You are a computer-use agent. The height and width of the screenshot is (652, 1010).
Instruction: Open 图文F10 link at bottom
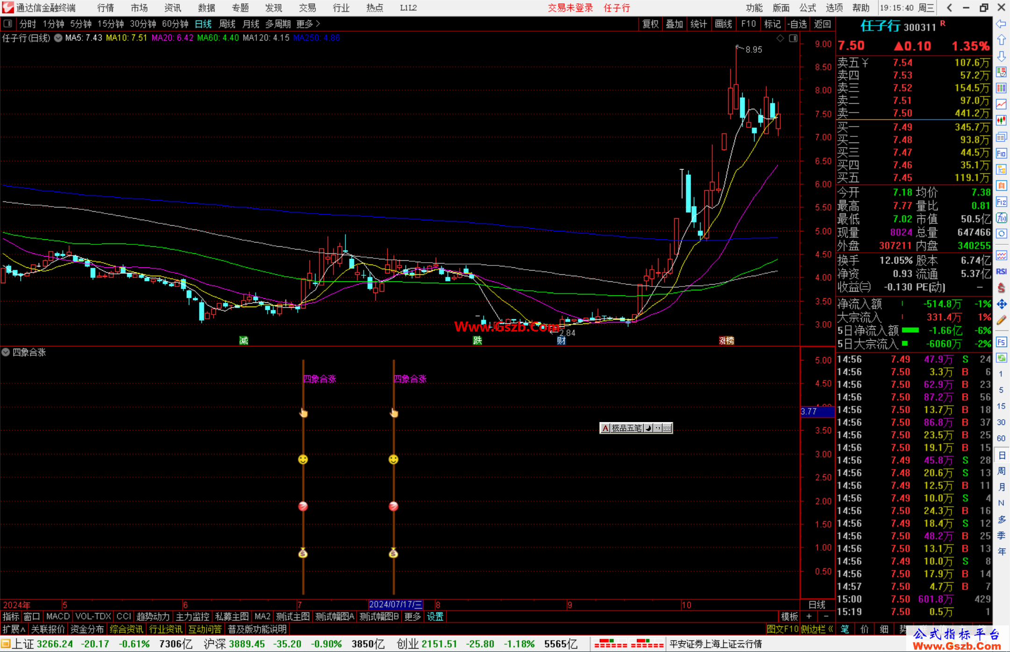click(x=783, y=629)
